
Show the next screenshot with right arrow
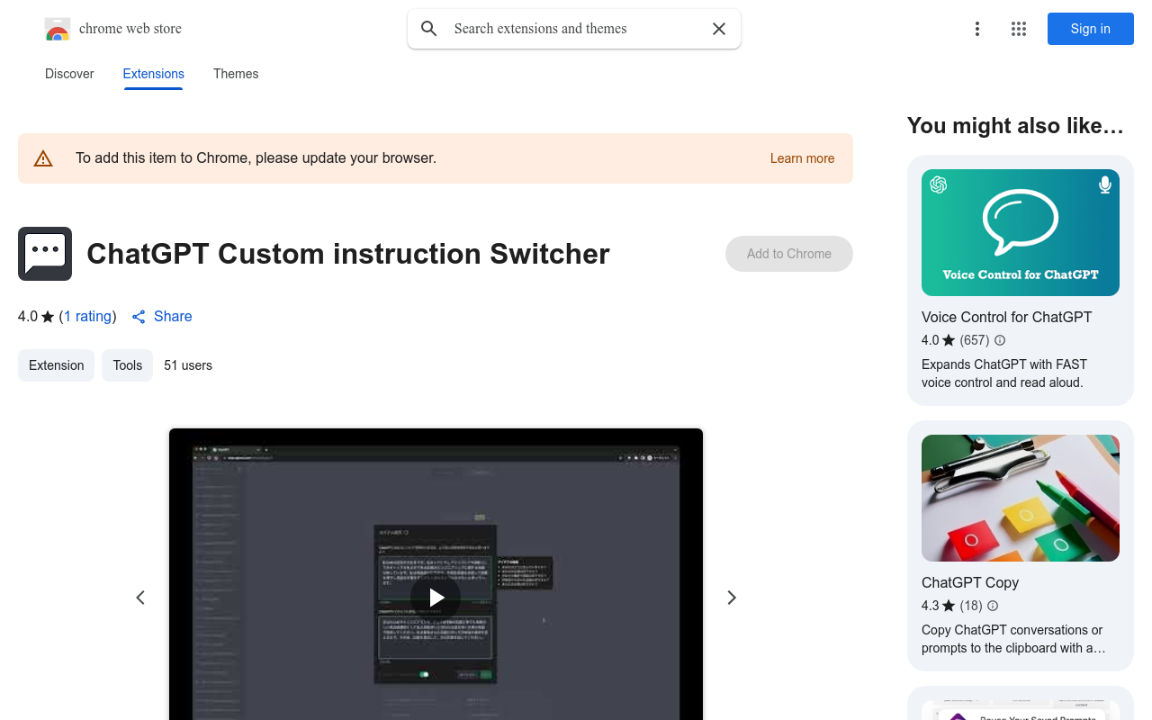point(732,597)
